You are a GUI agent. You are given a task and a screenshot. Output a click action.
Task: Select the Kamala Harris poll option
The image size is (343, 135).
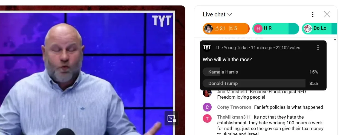point(260,72)
